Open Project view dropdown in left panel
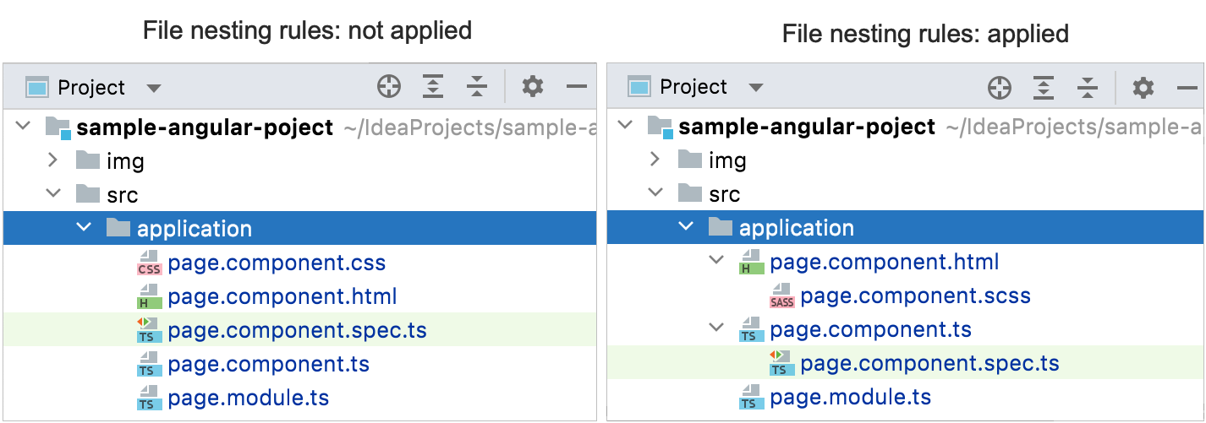Image resolution: width=1206 pixels, height=423 pixels. tap(153, 88)
